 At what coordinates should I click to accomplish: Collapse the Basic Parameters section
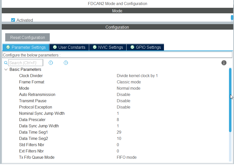tap(6, 69)
